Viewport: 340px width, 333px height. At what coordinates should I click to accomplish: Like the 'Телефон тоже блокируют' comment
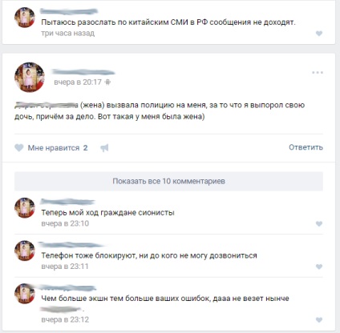319,267
